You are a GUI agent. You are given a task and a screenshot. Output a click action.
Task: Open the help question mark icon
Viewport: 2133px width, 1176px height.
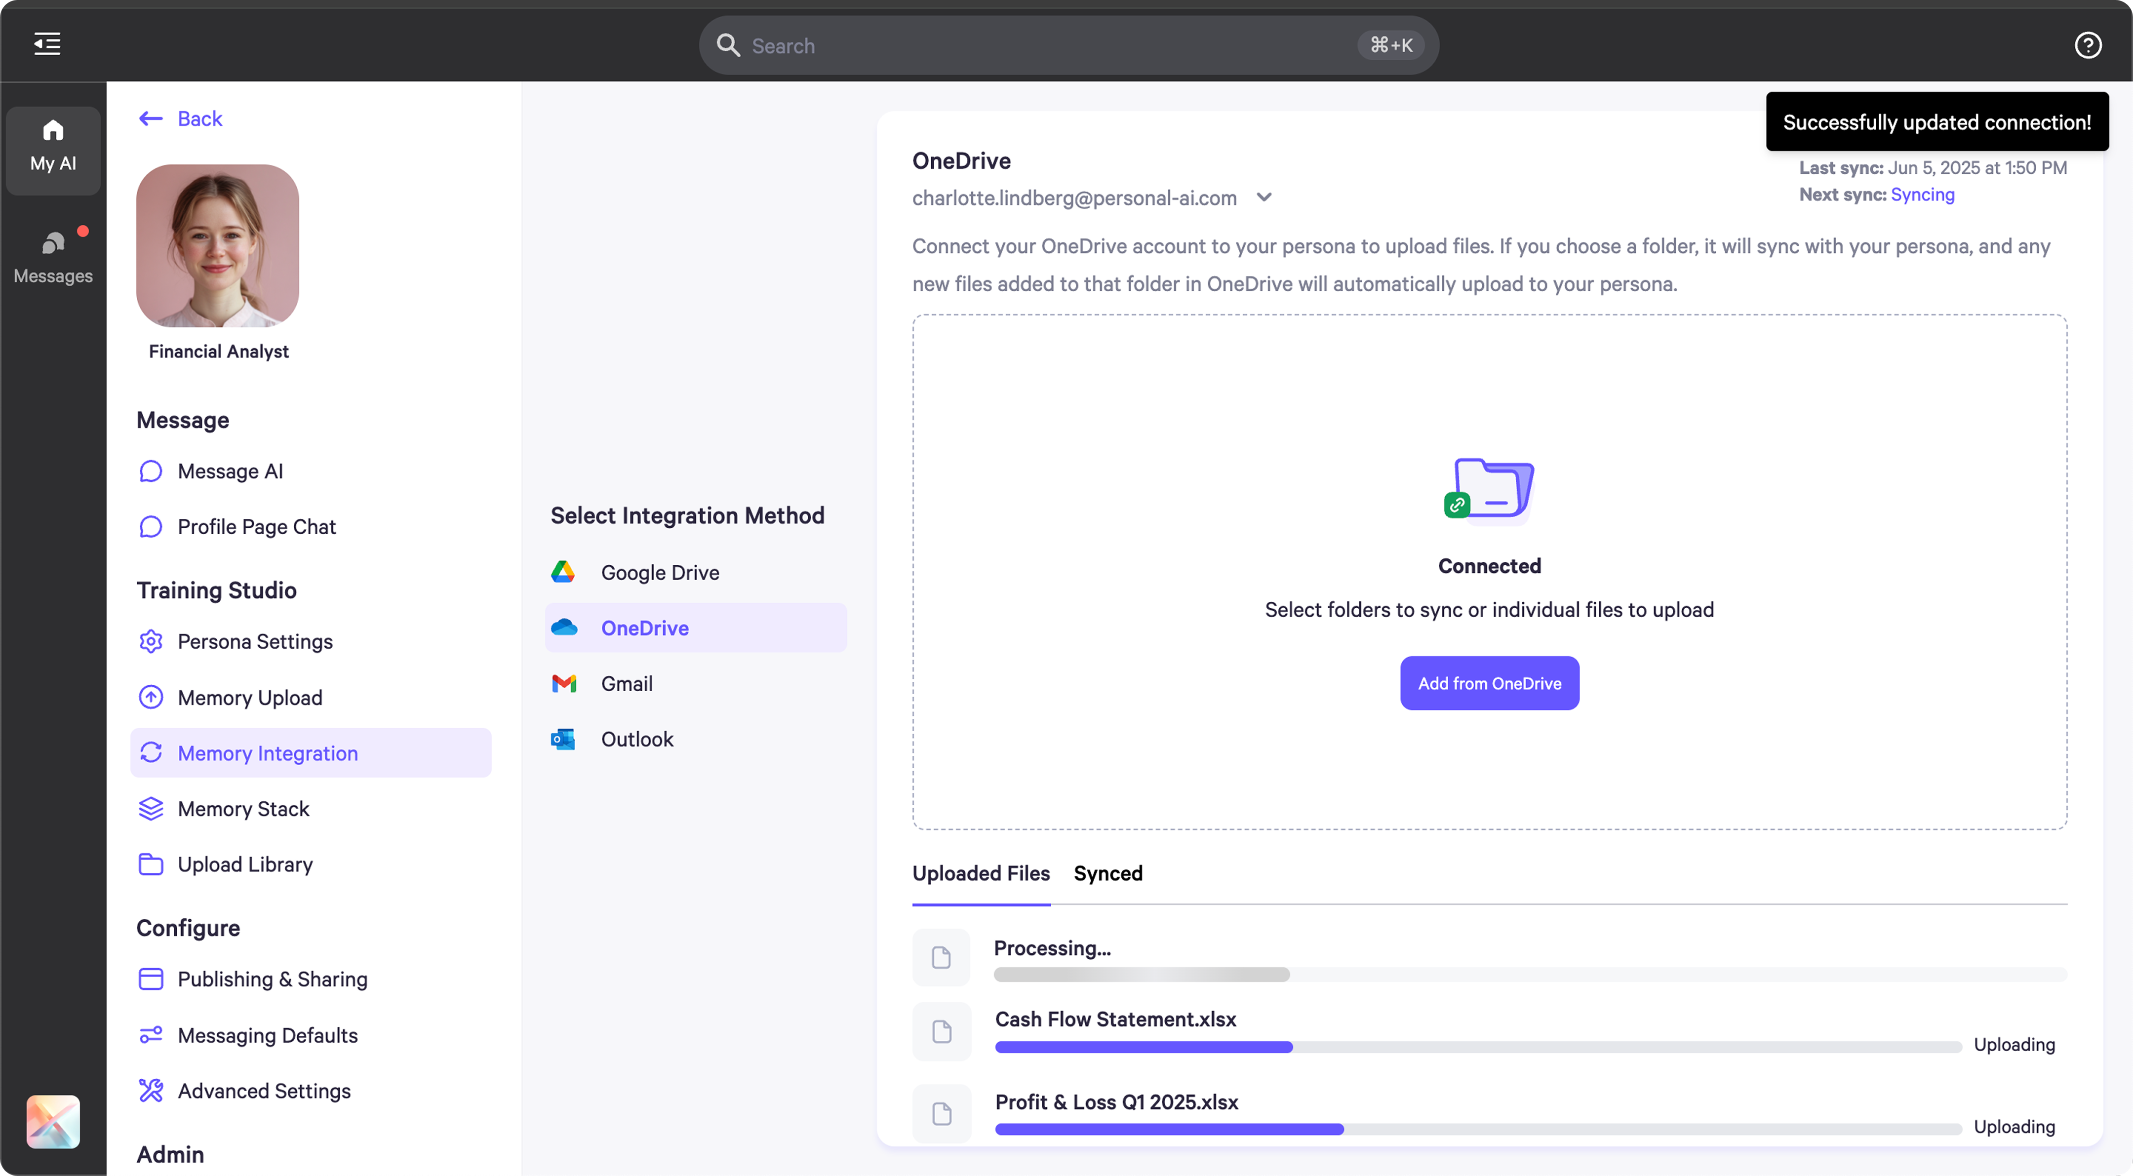point(2088,45)
